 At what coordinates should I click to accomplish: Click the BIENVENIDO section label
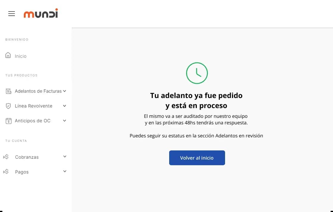tap(17, 39)
